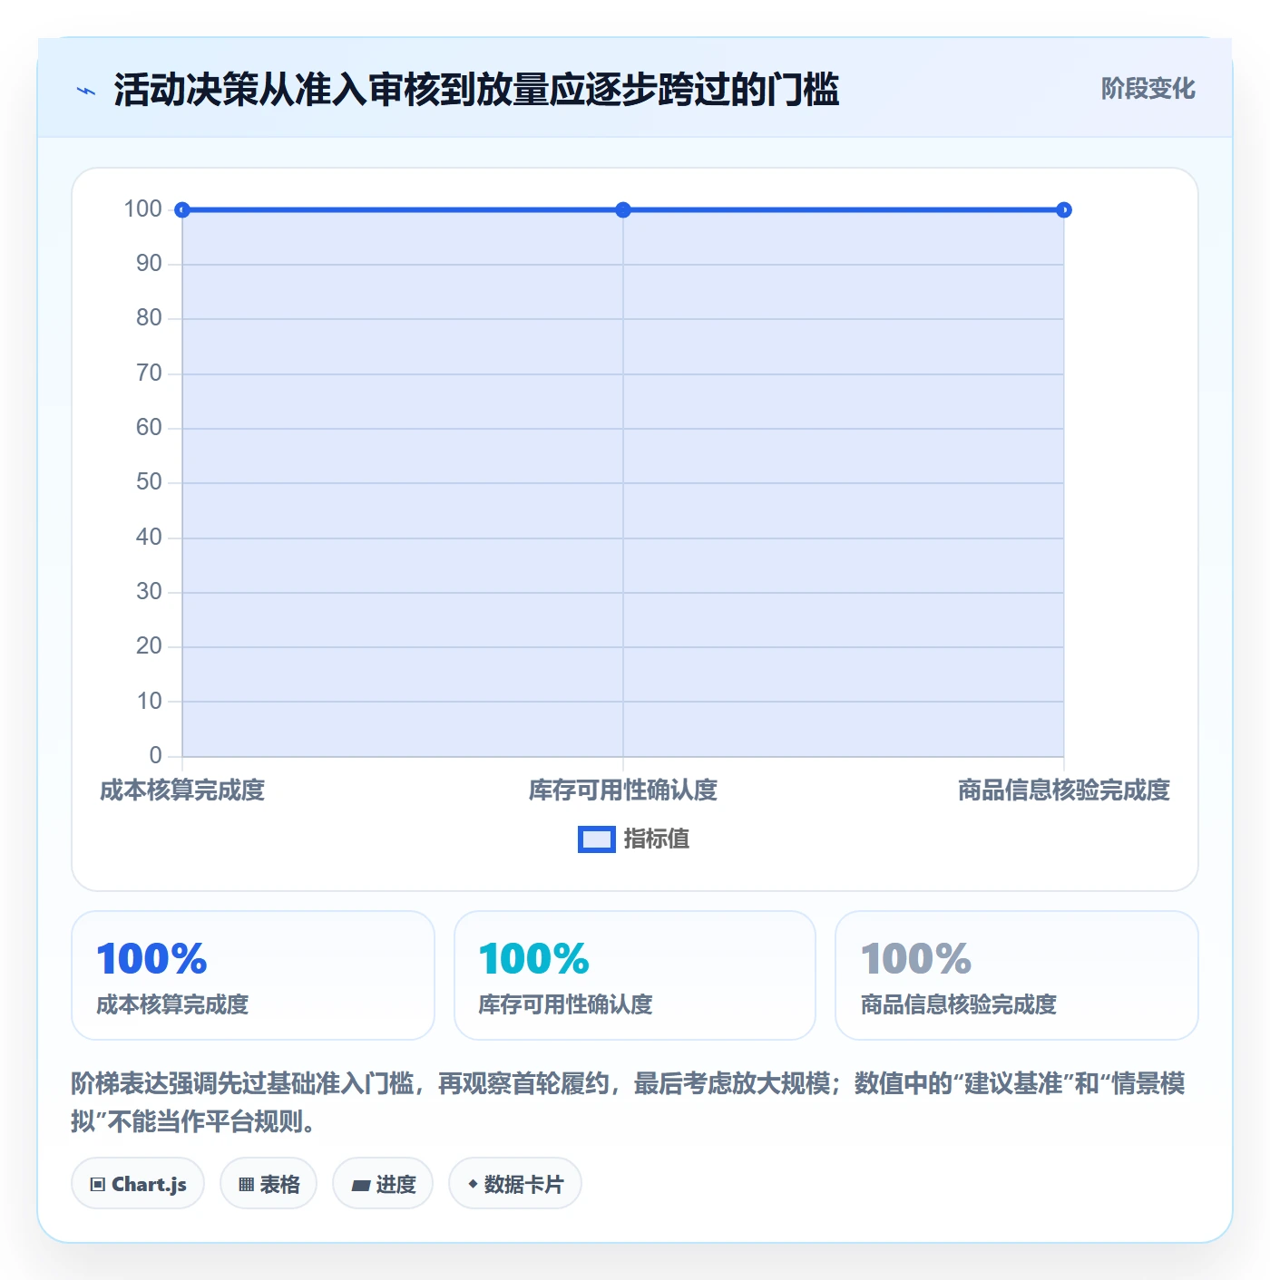Click the 阶段变化 label in the header
The image size is (1270, 1280).
point(1148,89)
